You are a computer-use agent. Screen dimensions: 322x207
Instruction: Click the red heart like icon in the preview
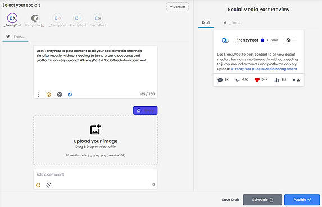pyautogui.click(x=257, y=80)
